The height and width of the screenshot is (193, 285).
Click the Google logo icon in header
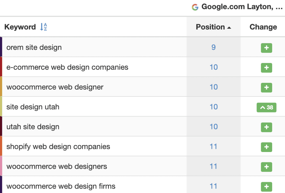(x=195, y=7)
